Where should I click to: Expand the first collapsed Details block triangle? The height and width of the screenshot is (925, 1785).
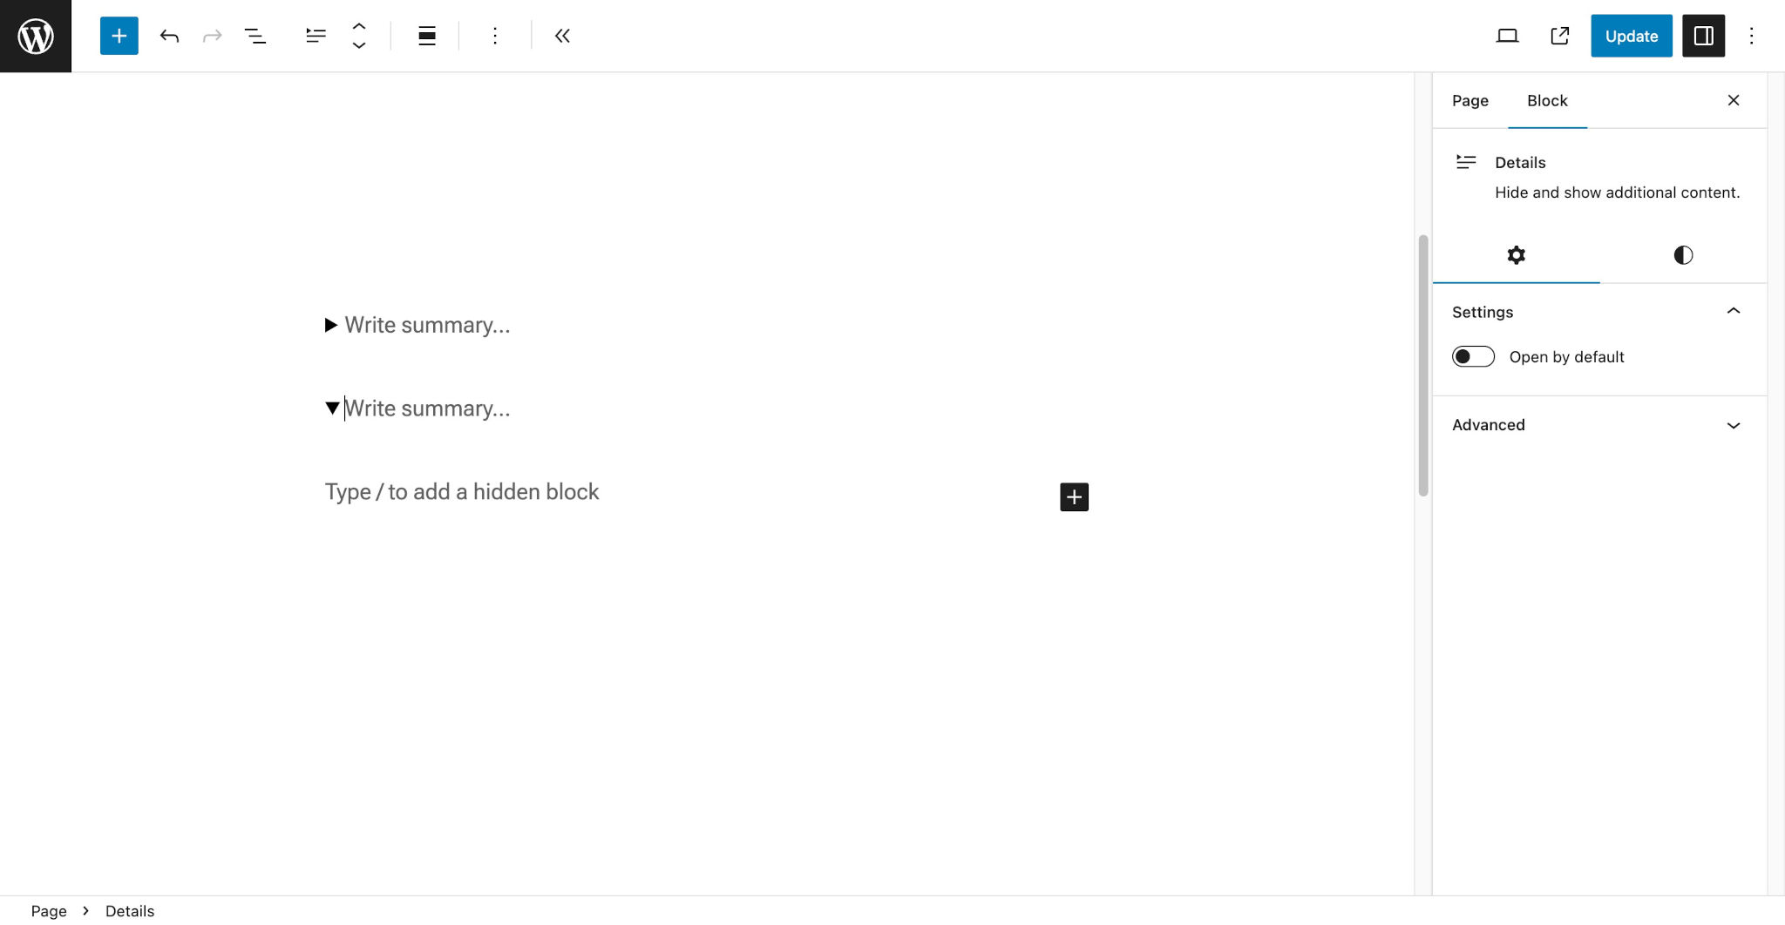click(x=331, y=325)
